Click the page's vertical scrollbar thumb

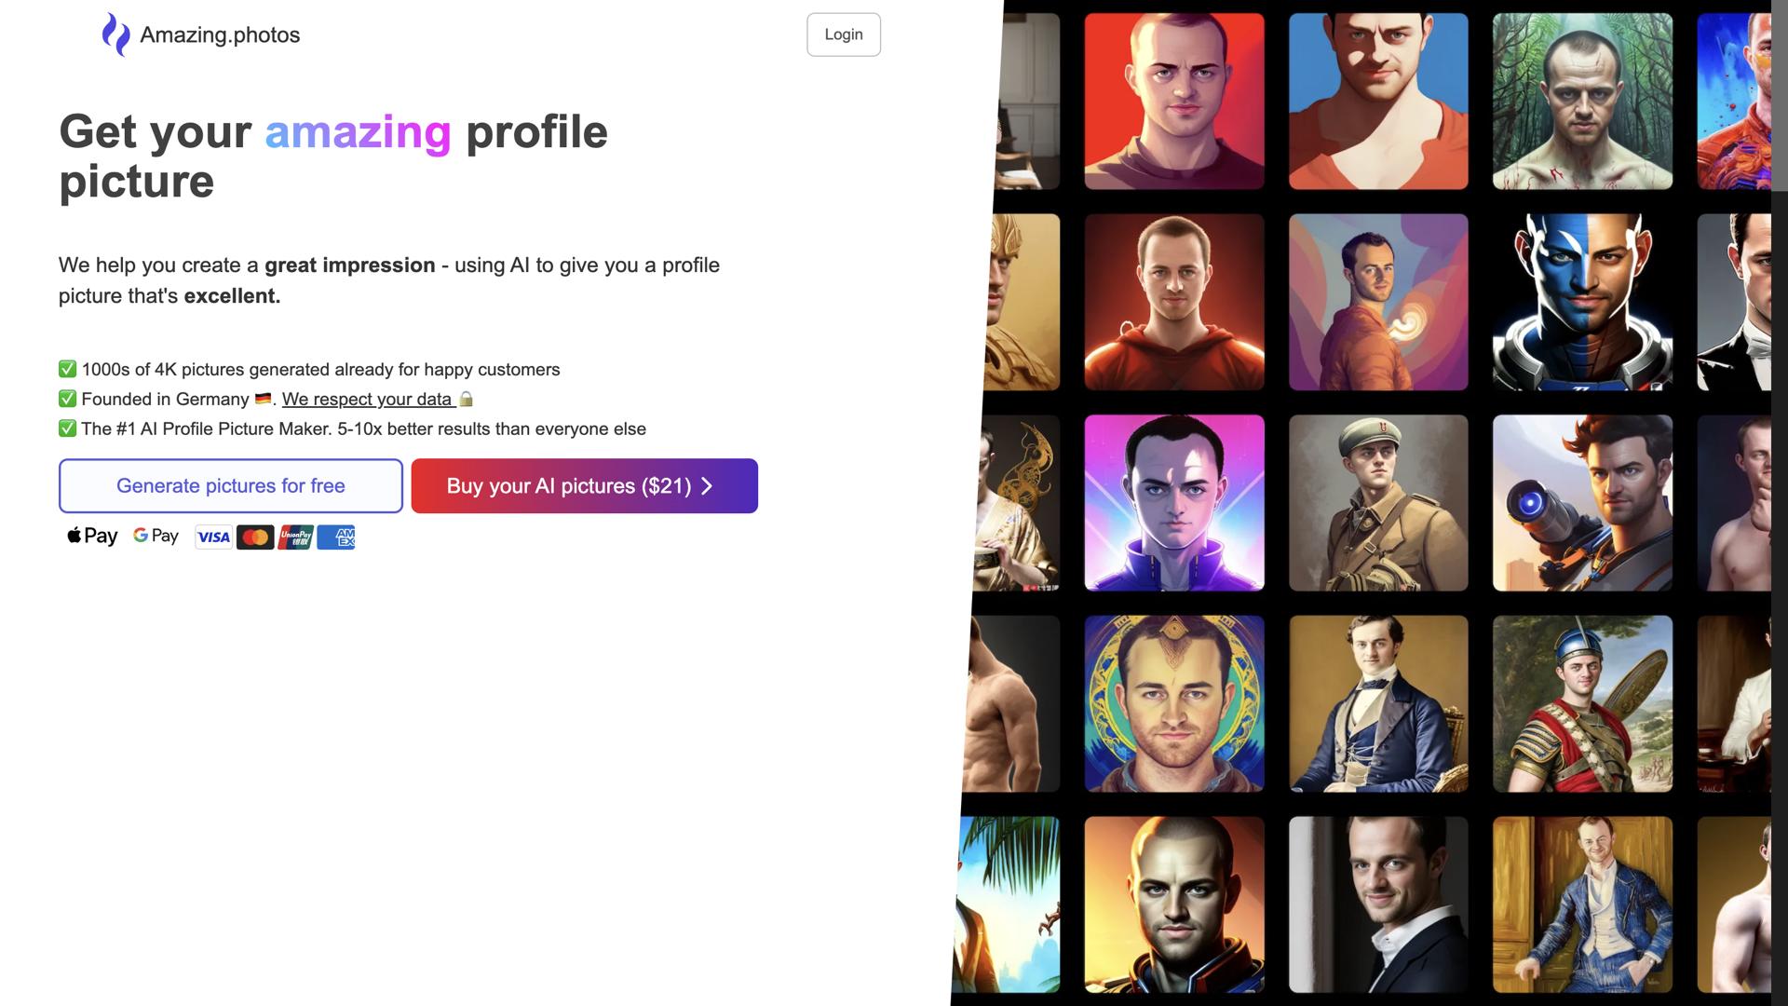coord(1780,96)
